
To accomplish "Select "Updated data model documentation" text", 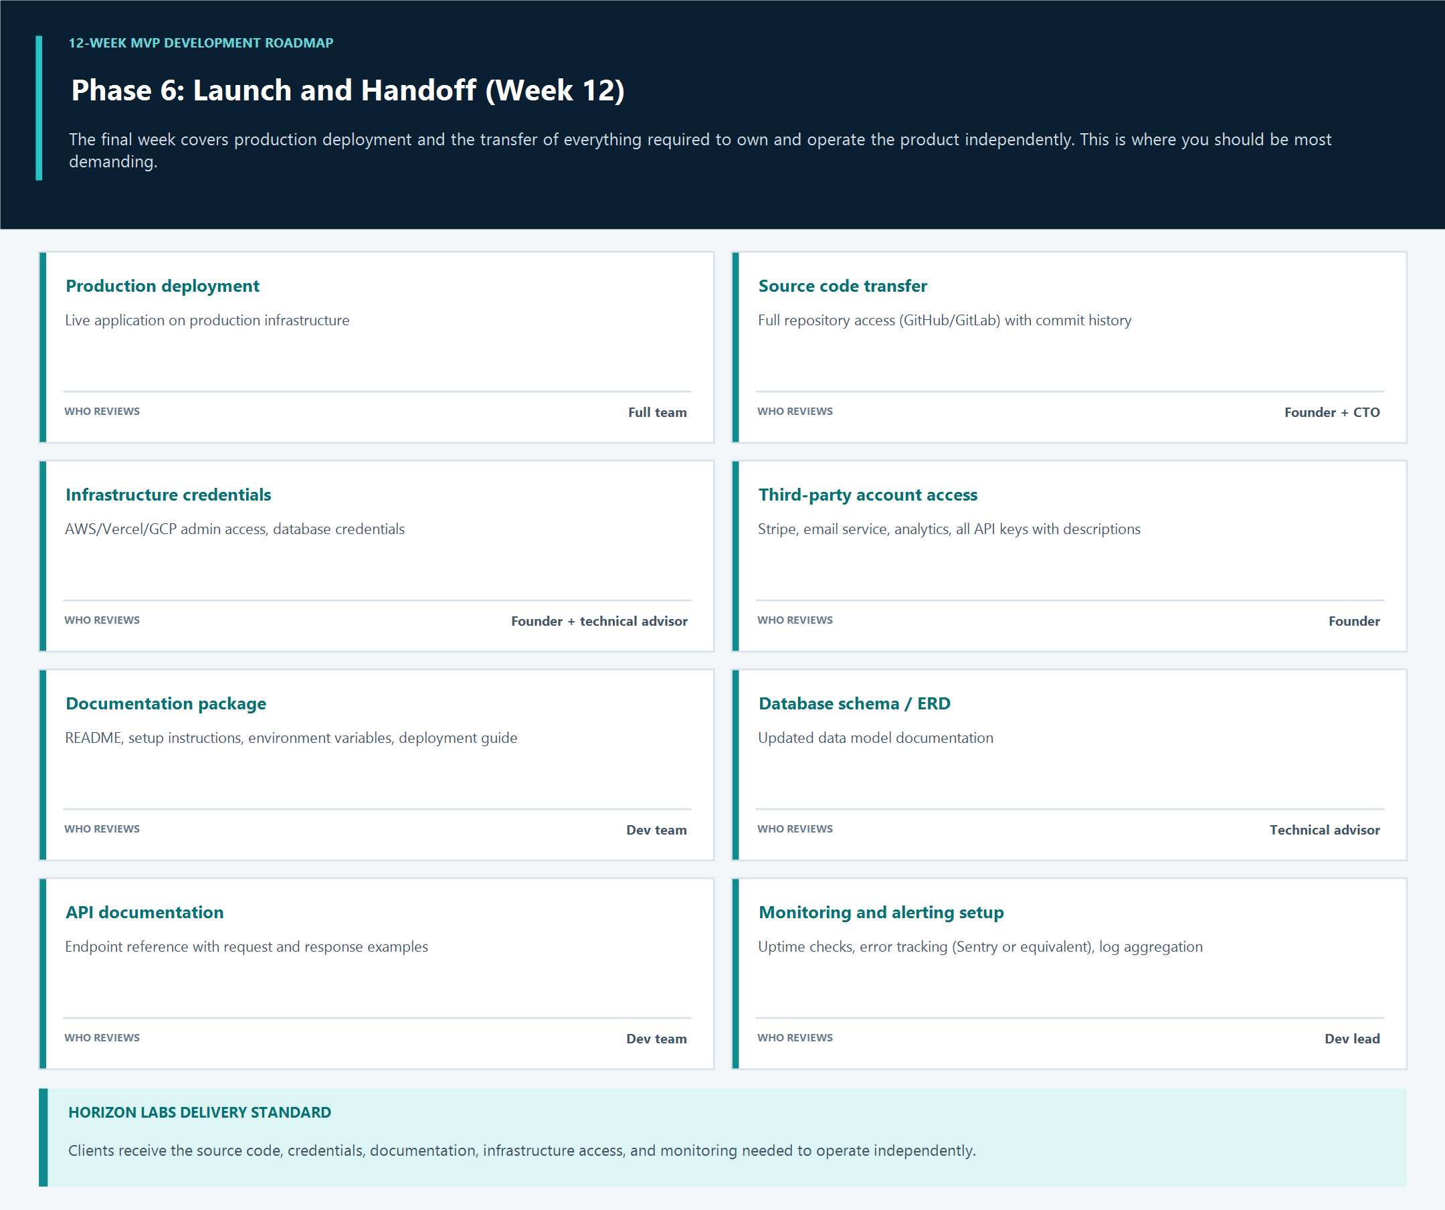I will tap(875, 738).
